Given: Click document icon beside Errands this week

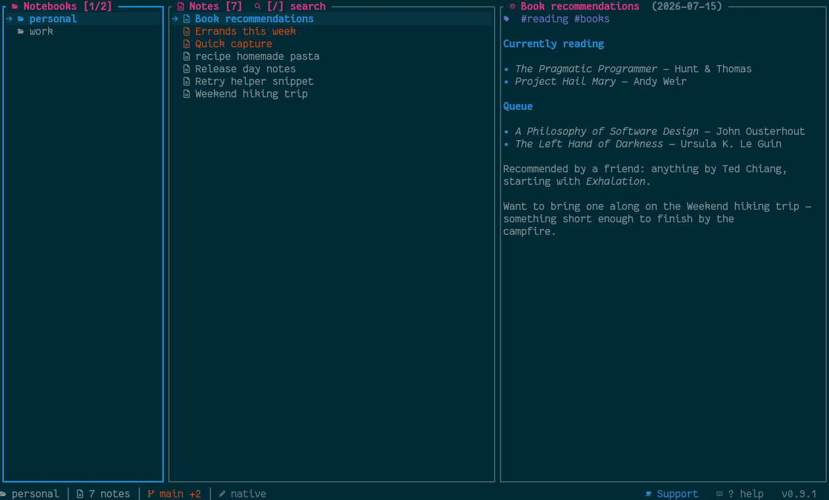Looking at the screenshot, I should (x=187, y=31).
